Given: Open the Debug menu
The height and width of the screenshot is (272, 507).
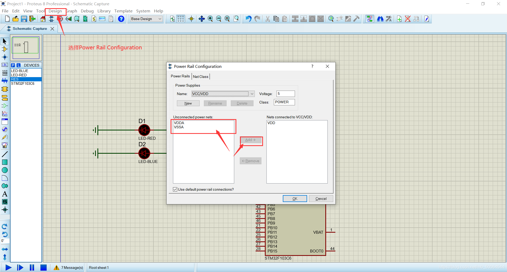Looking at the screenshot, I should pos(87,11).
